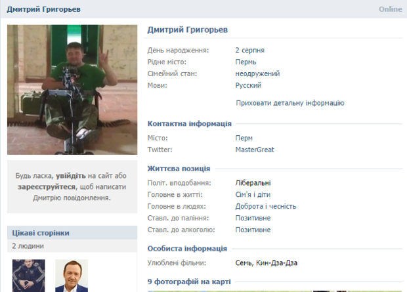
Task: Click the Улюблені фільми label
Action: (x=177, y=263)
